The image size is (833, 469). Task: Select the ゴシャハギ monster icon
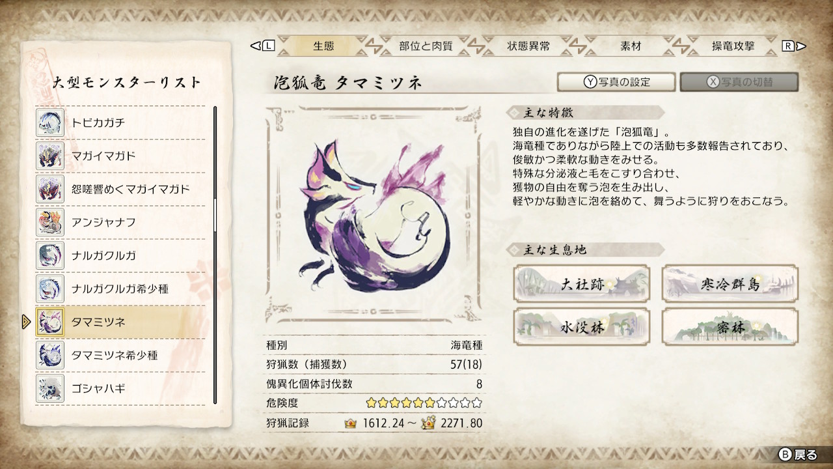[x=50, y=388]
